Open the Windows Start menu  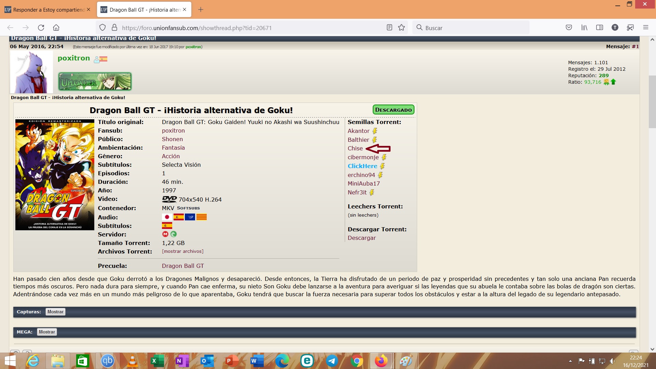[x=10, y=361]
